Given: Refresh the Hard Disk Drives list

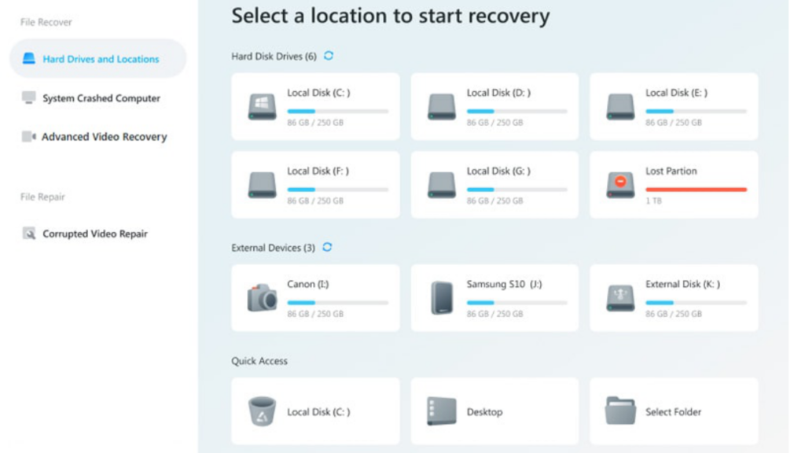Looking at the screenshot, I should (329, 56).
